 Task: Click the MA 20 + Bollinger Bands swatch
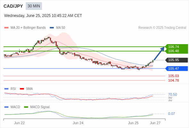(x=6, y=28)
